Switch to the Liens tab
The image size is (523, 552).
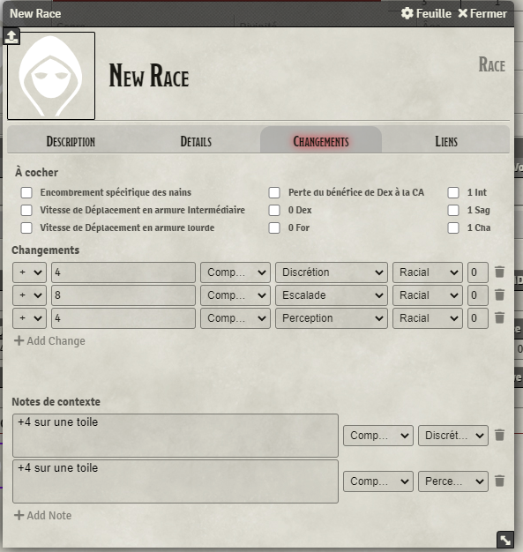click(446, 141)
